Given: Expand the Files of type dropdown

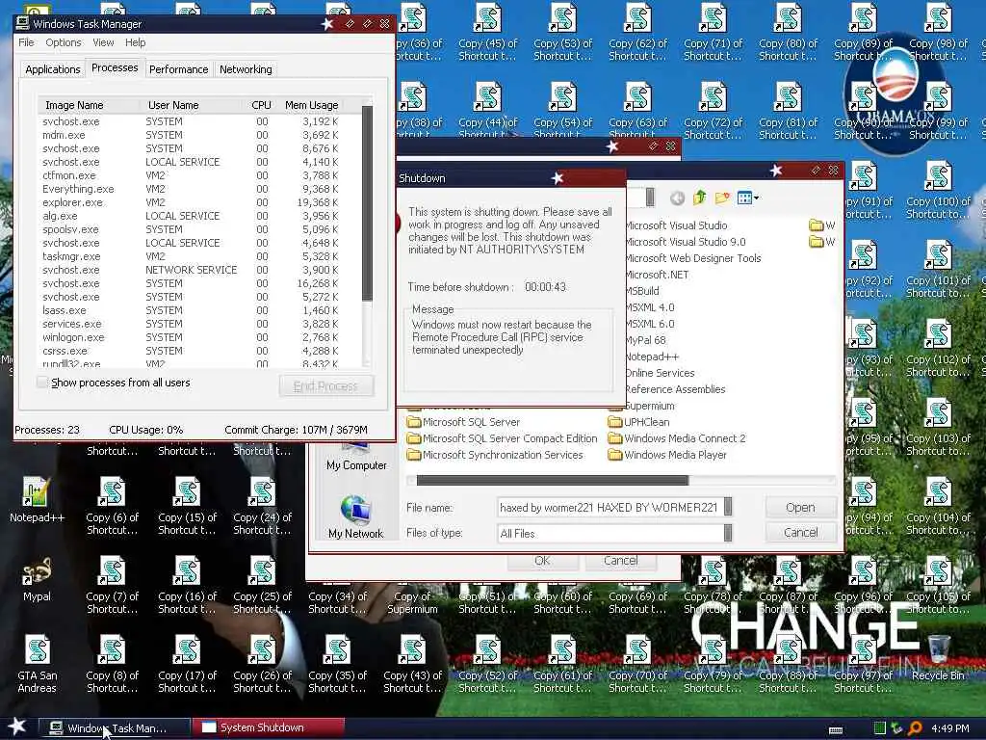Looking at the screenshot, I should pyautogui.click(x=728, y=533).
